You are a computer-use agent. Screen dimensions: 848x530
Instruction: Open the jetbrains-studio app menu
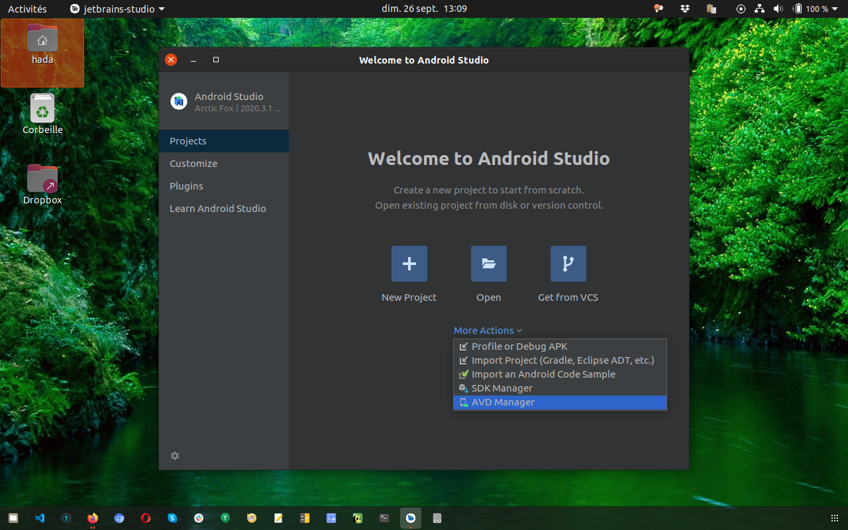(117, 9)
